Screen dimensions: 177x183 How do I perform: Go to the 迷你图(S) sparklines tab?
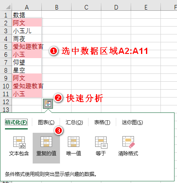pyautogui.click(x=132, y=122)
